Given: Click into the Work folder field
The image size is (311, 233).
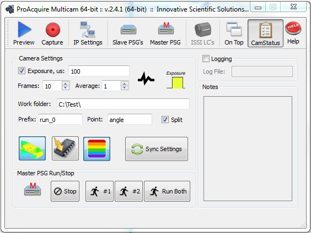Looking at the screenshot, I should point(123,104).
